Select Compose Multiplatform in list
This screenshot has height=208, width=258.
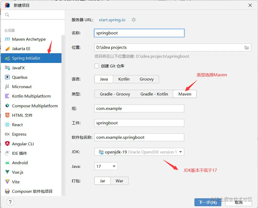[31, 106]
